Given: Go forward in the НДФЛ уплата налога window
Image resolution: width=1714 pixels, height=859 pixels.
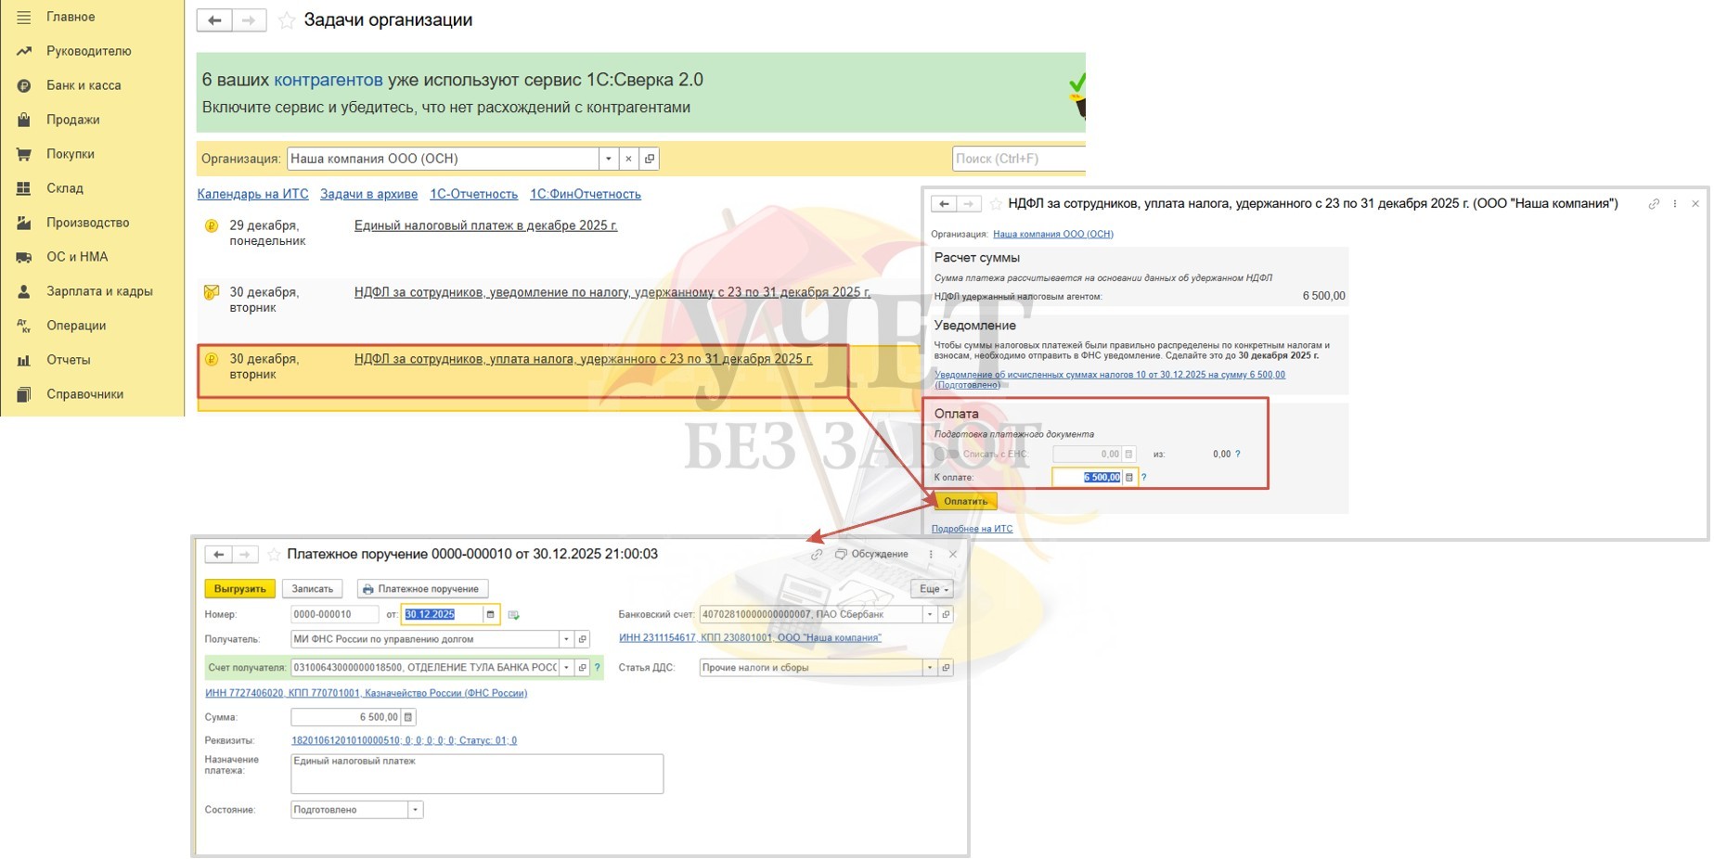Looking at the screenshot, I should 968,204.
